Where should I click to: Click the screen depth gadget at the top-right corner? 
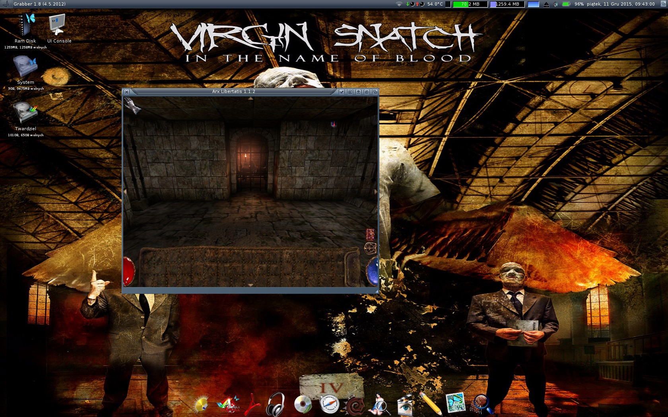[663, 4]
